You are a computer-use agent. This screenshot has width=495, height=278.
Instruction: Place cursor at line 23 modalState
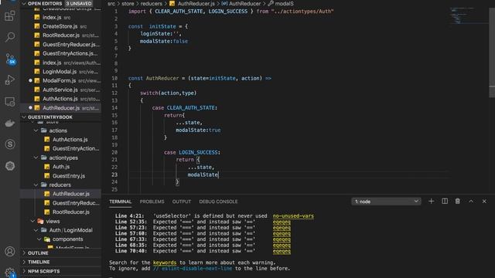[203, 175]
